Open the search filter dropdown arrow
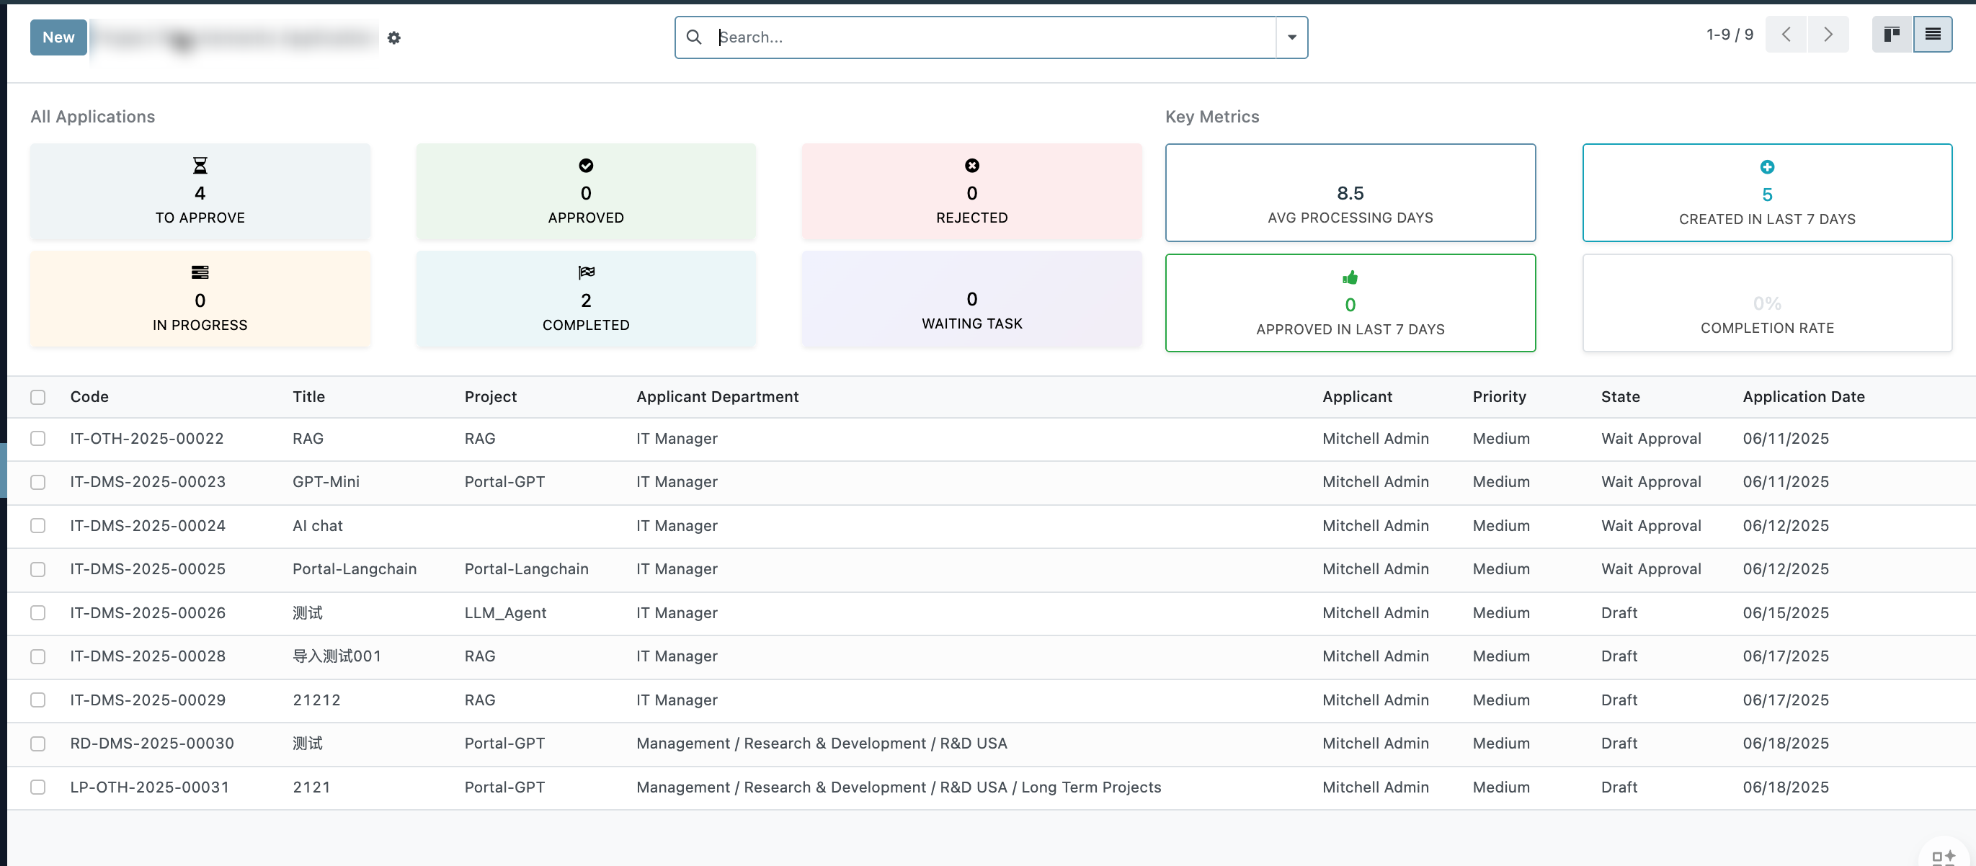1976x866 pixels. (1292, 37)
